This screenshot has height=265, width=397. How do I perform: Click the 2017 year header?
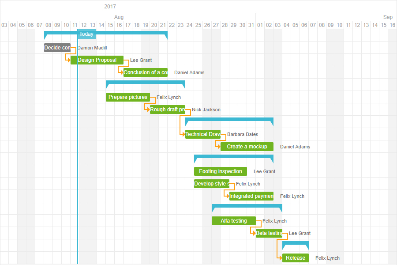(x=110, y=6)
